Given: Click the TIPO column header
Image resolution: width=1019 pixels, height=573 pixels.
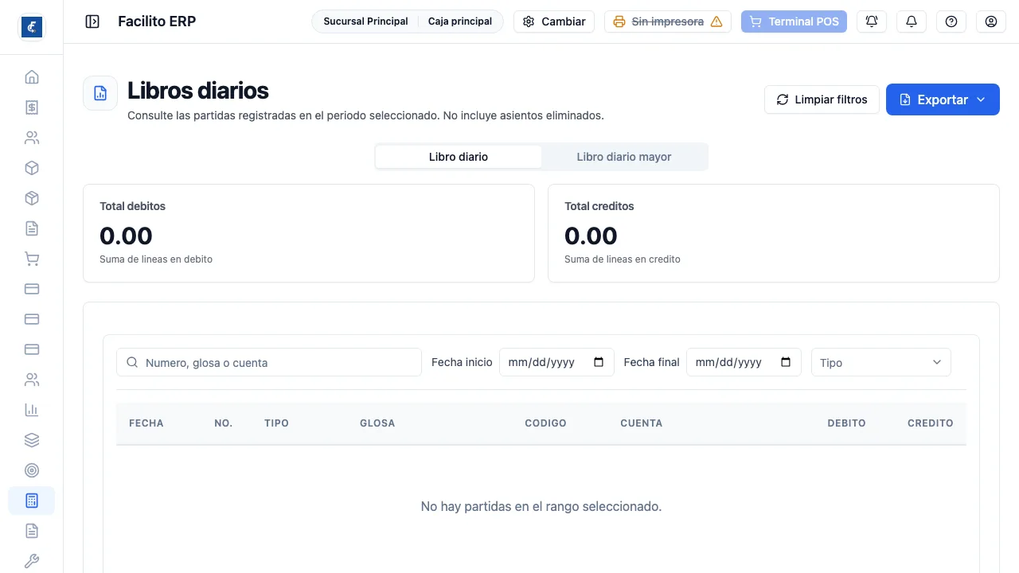Looking at the screenshot, I should click(x=276, y=423).
